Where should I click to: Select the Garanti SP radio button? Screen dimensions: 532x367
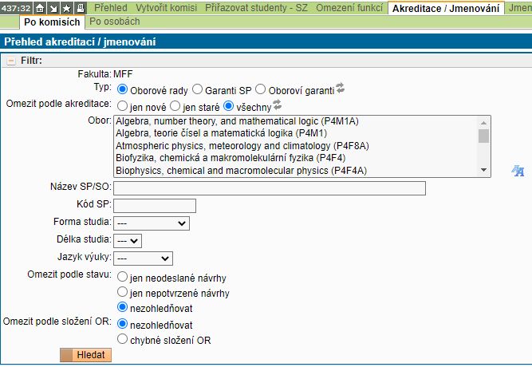(x=197, y=89)
